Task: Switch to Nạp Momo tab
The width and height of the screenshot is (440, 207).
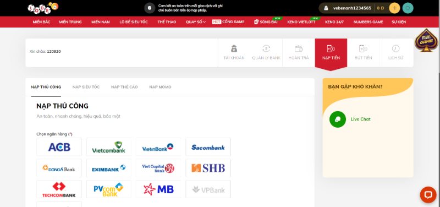Action: click(160, 87)
